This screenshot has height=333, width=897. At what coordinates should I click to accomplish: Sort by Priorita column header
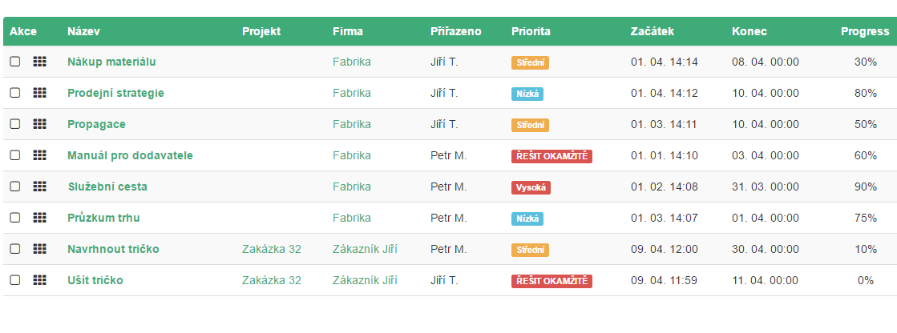coord(531,31)
